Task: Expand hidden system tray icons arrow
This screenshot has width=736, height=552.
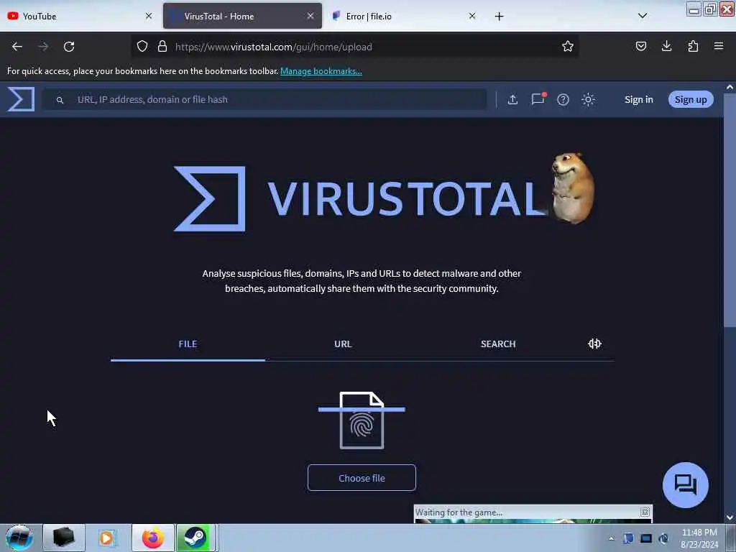Action: 611,538
